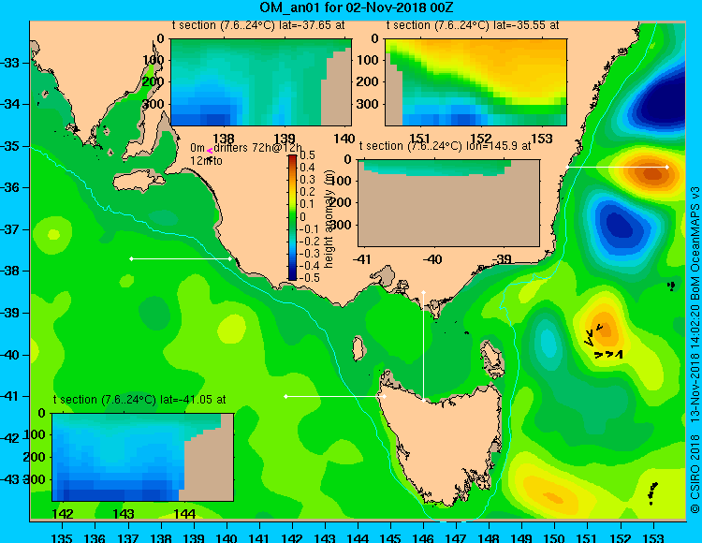Click the -42 latitude tick label

tap(9, 438)
